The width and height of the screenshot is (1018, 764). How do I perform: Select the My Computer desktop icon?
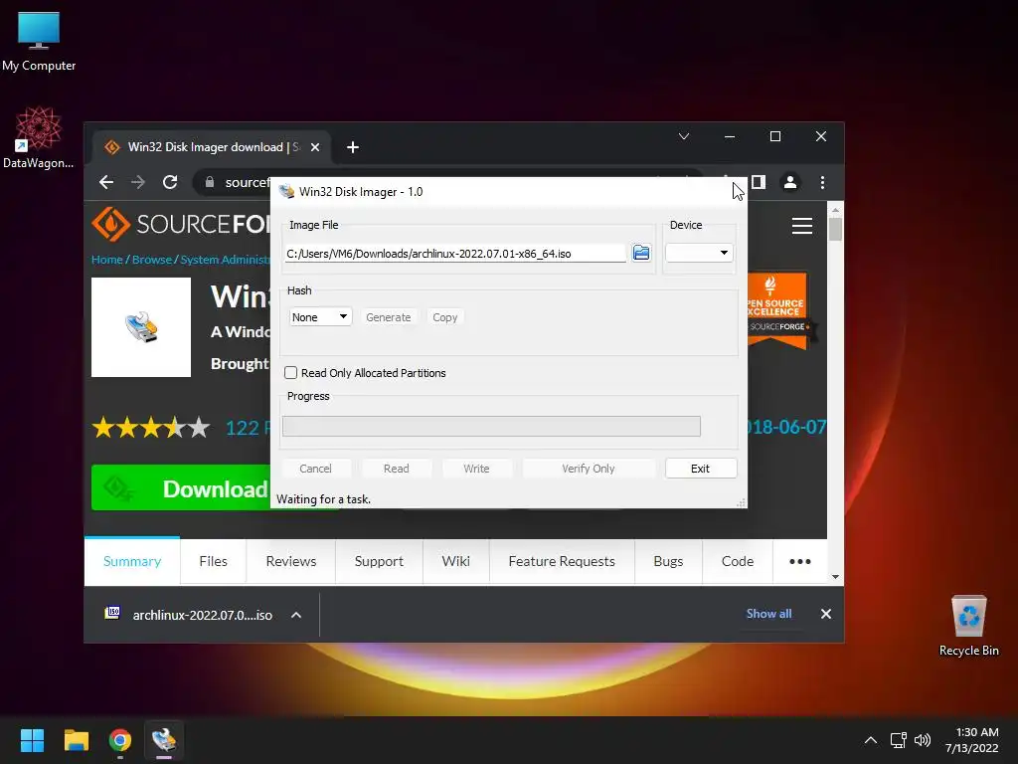coord(39,42)
